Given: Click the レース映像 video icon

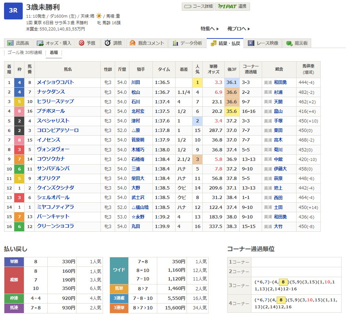Looking at the screenshot, I should pos(251,43).
